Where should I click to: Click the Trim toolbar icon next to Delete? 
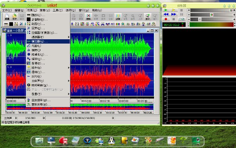(x=96, y=16)
